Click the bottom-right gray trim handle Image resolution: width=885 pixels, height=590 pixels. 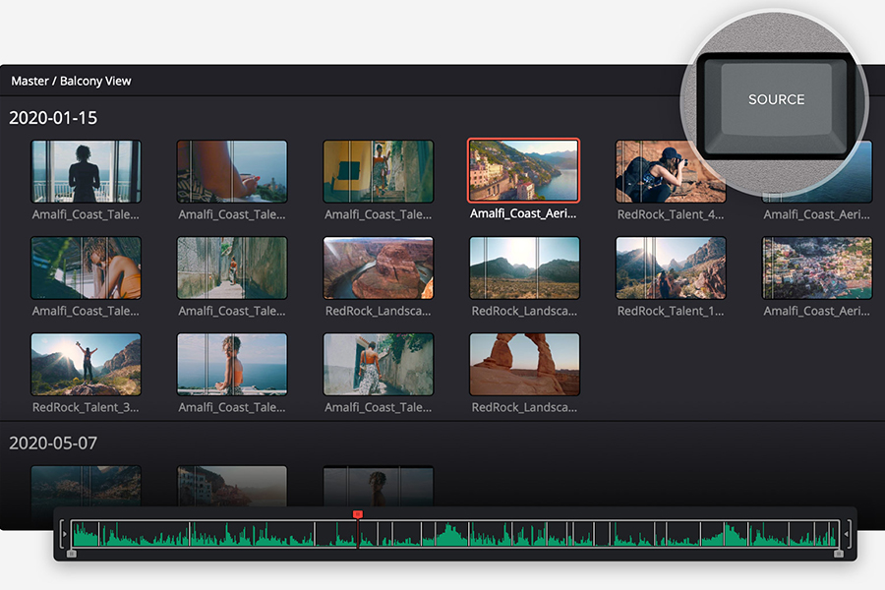click(x=839, y=554)
